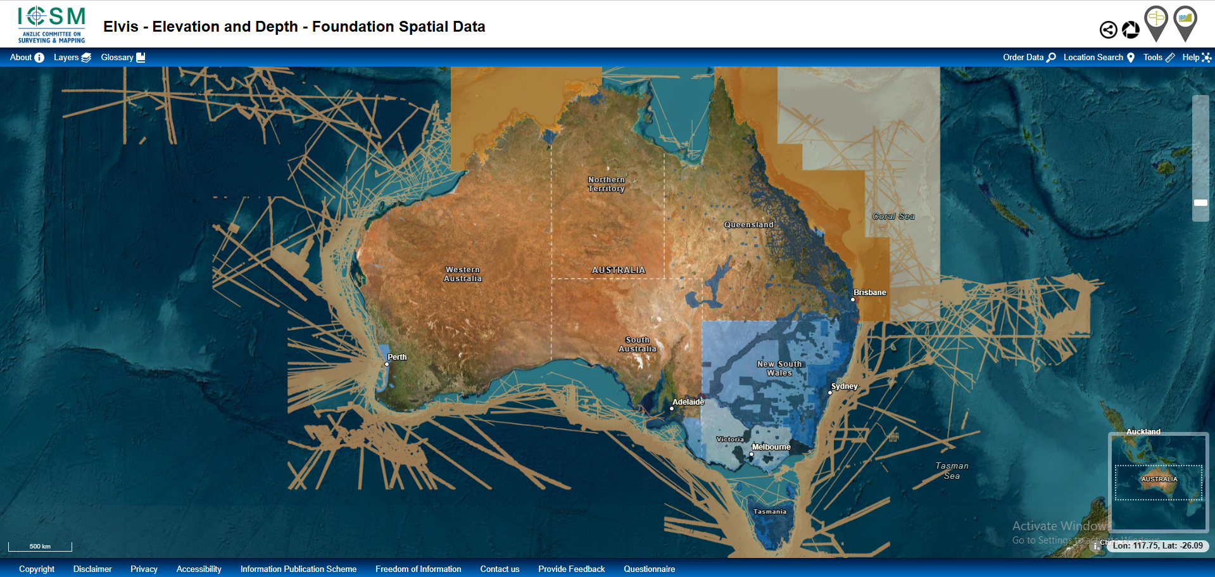Open the Tools menu
Image resolution: width=1215 pixels, height=577 pixels.
click(x=1159, y=57)
